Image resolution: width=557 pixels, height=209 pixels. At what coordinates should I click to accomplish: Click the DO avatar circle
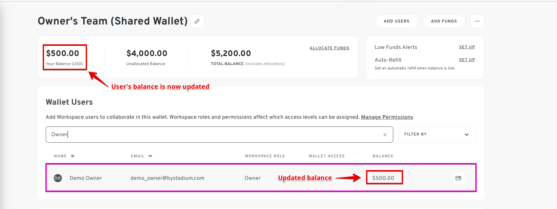tap(58, 178)
